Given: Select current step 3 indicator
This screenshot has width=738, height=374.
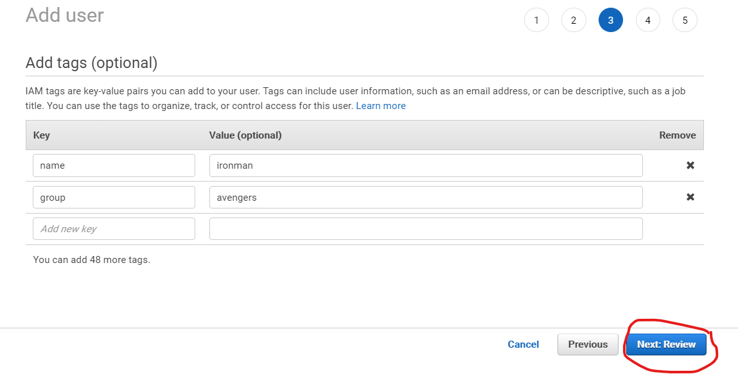Looking at the screenshot, I should tap(610, 20).
